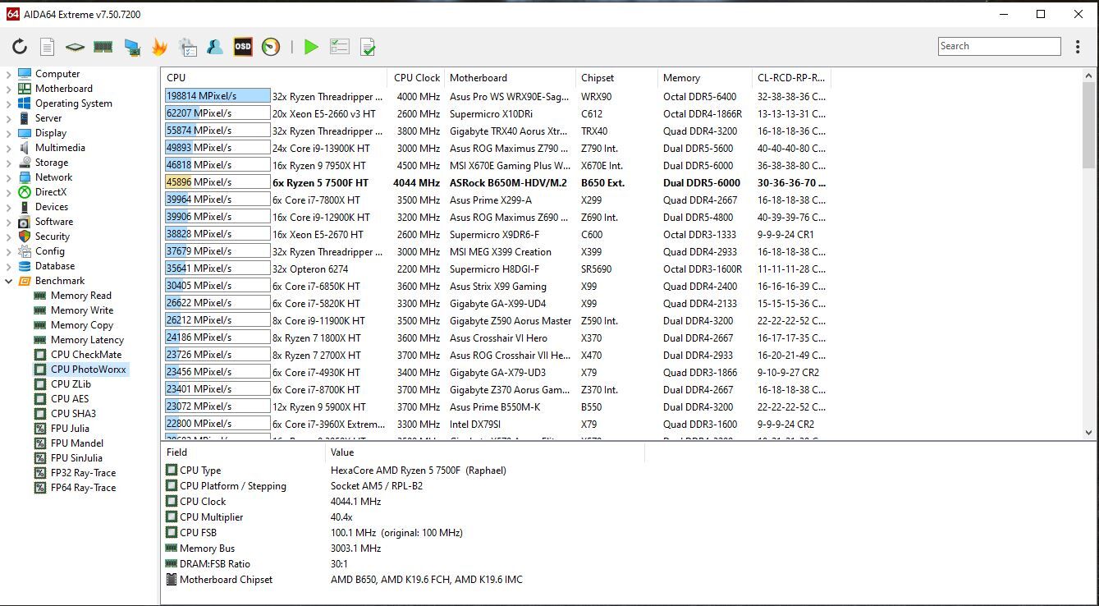Open the Report page icon in the toolbar
The image size is (1099, 606).
(x=47, y=47)
